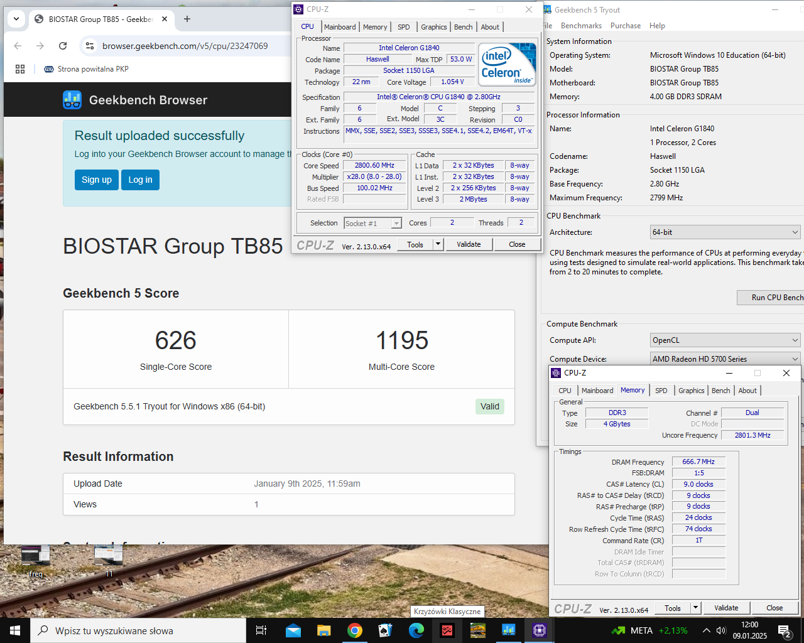Click the META stock widget on taskbar

pos(649,630)
